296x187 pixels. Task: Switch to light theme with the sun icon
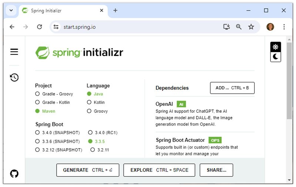coord(275,47)
